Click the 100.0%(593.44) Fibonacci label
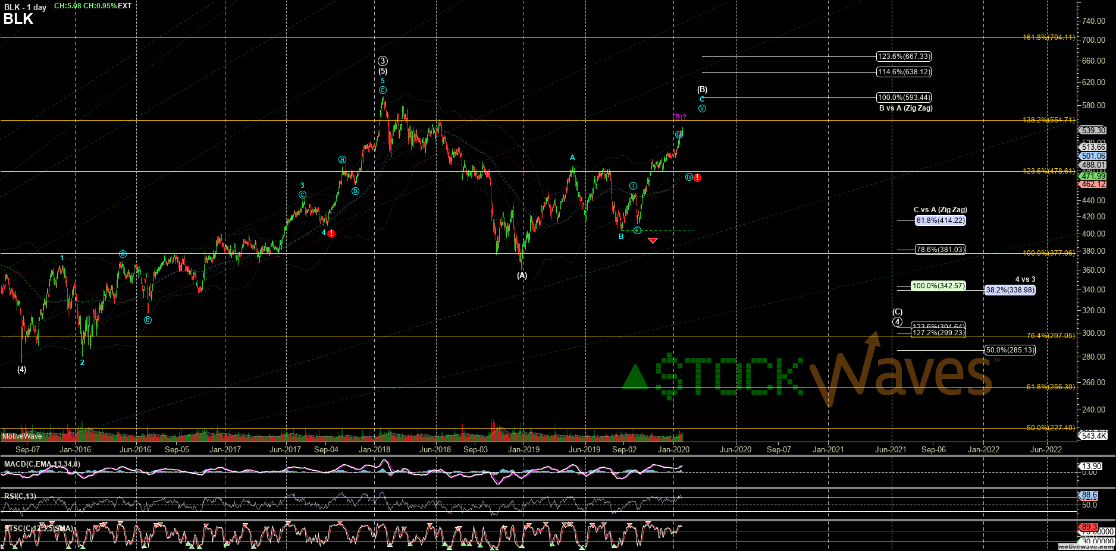This screenshot has height=551, width=1116. click(x=904, y=97)
